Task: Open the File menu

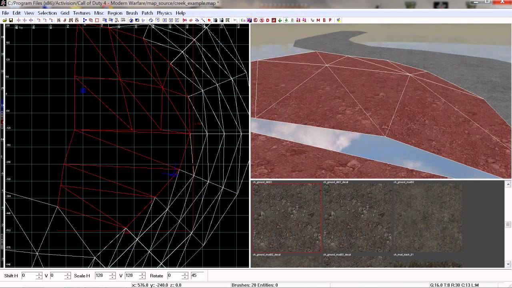Action: point(5,13)
